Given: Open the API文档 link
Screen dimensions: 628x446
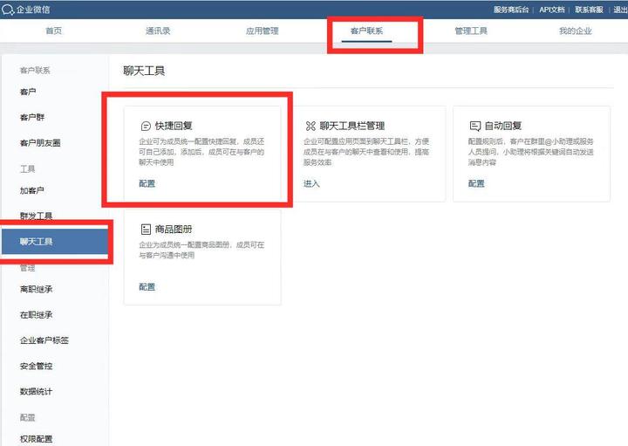Looking at the screenshot, I should (x=551, y=10).
